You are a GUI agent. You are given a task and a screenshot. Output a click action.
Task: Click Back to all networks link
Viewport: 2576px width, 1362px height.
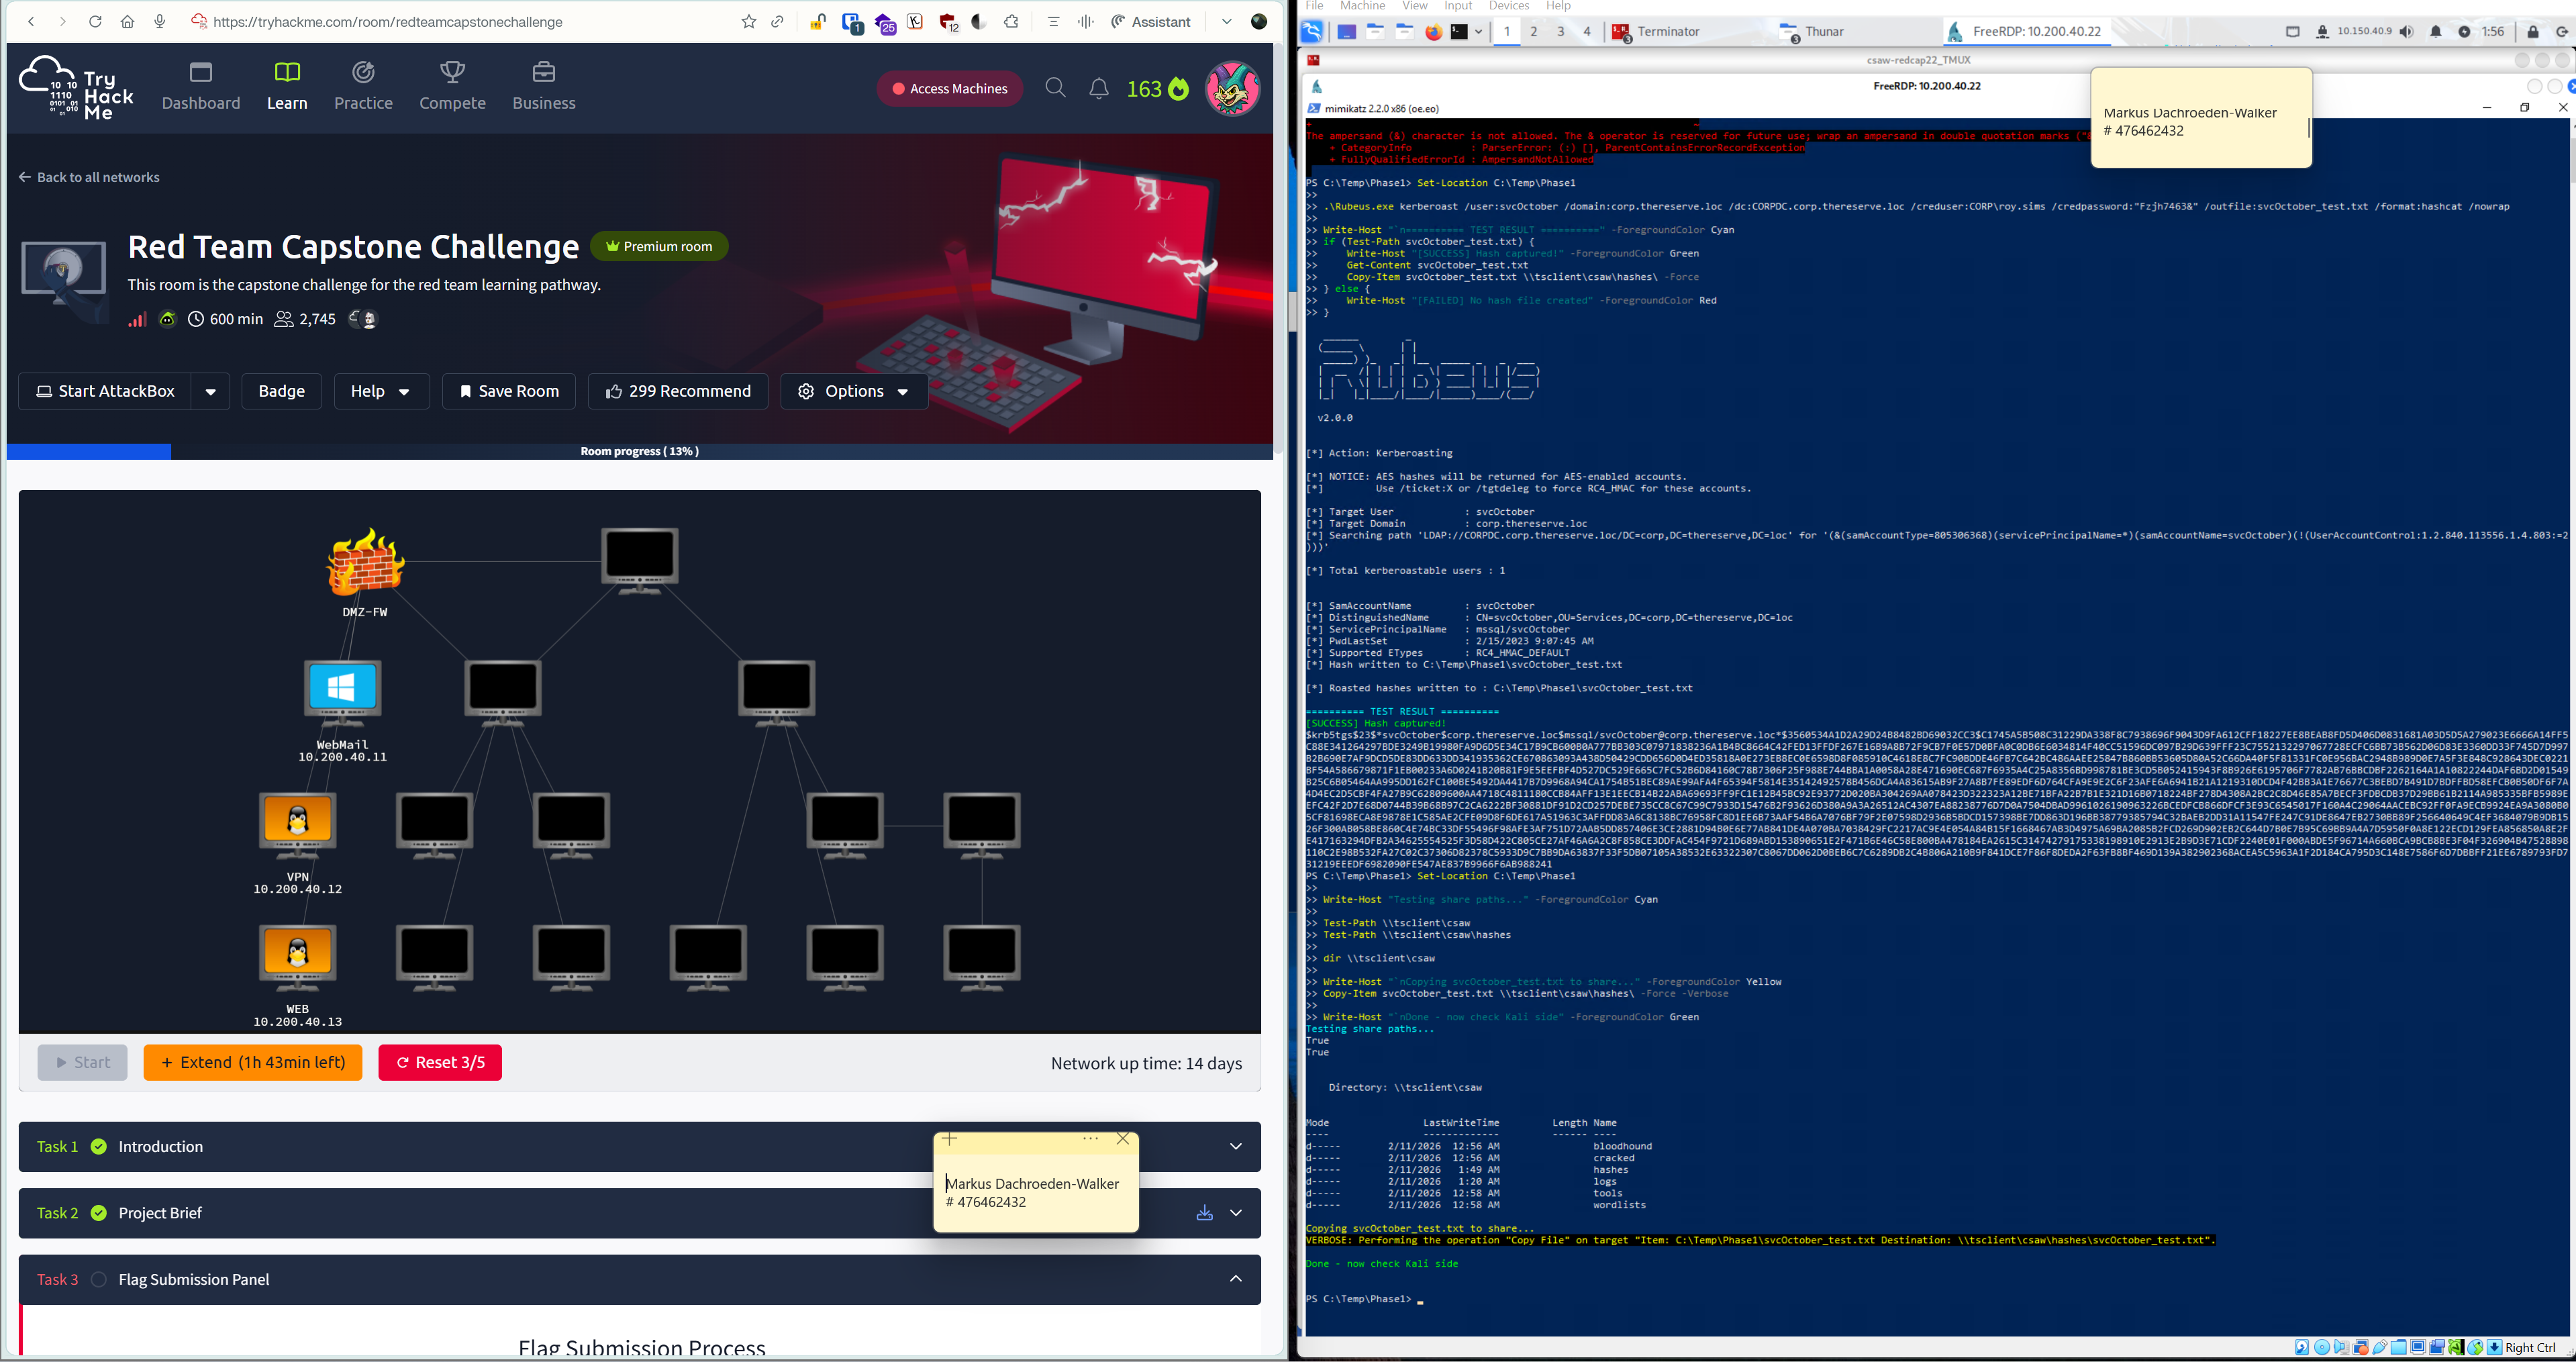tap(89, 177)
